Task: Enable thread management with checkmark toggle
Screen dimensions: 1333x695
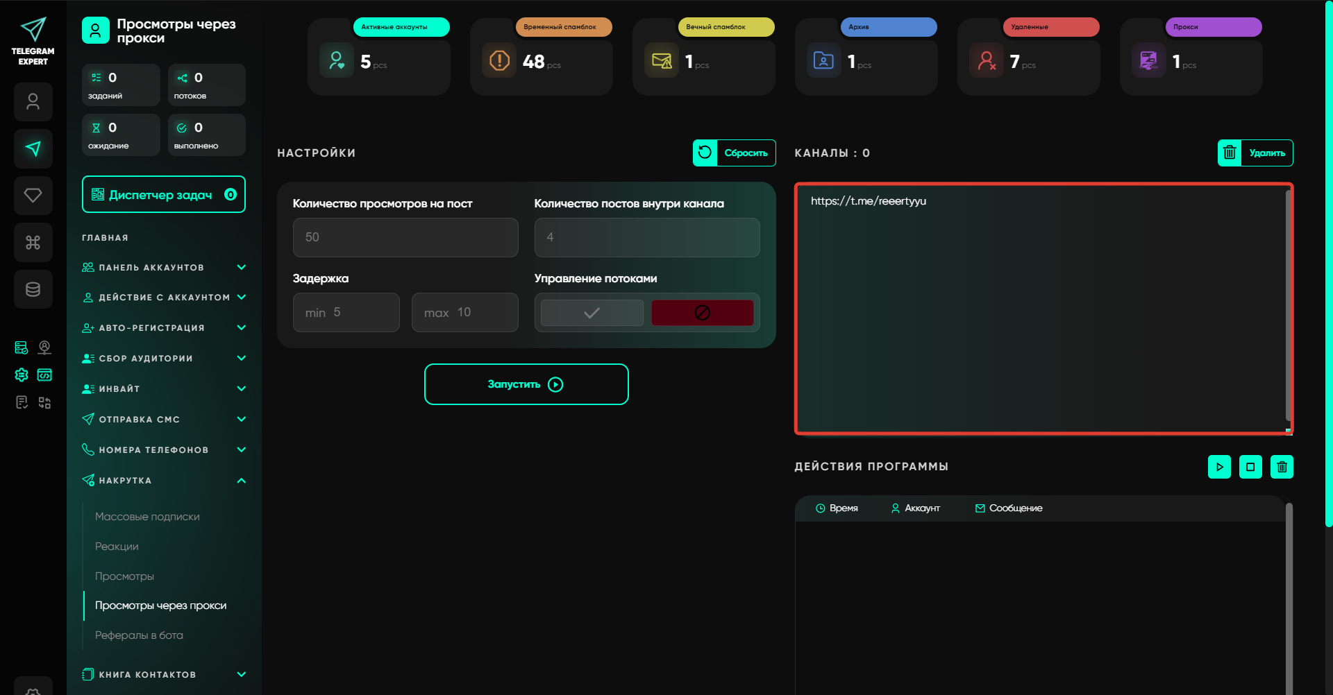Action: pos(592,313)
